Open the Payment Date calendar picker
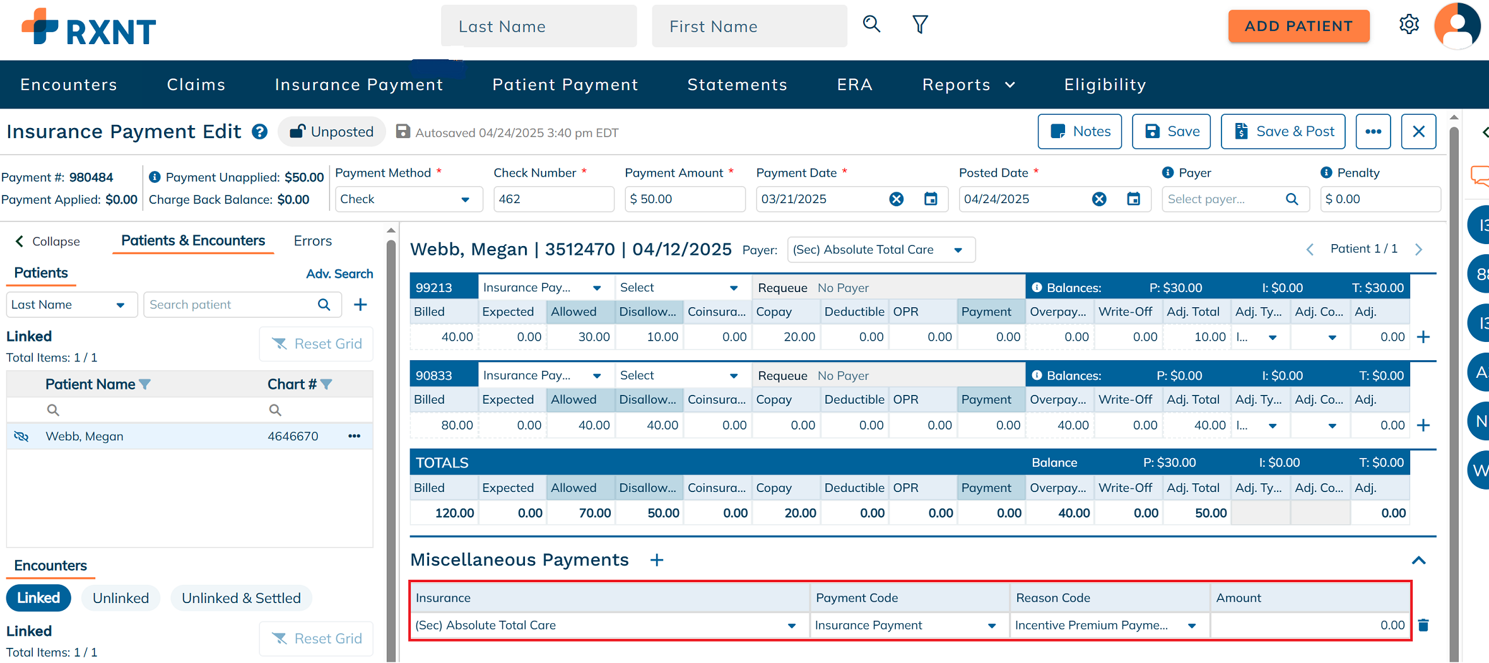Screen dimensions: 1489x663 point(931,199)
